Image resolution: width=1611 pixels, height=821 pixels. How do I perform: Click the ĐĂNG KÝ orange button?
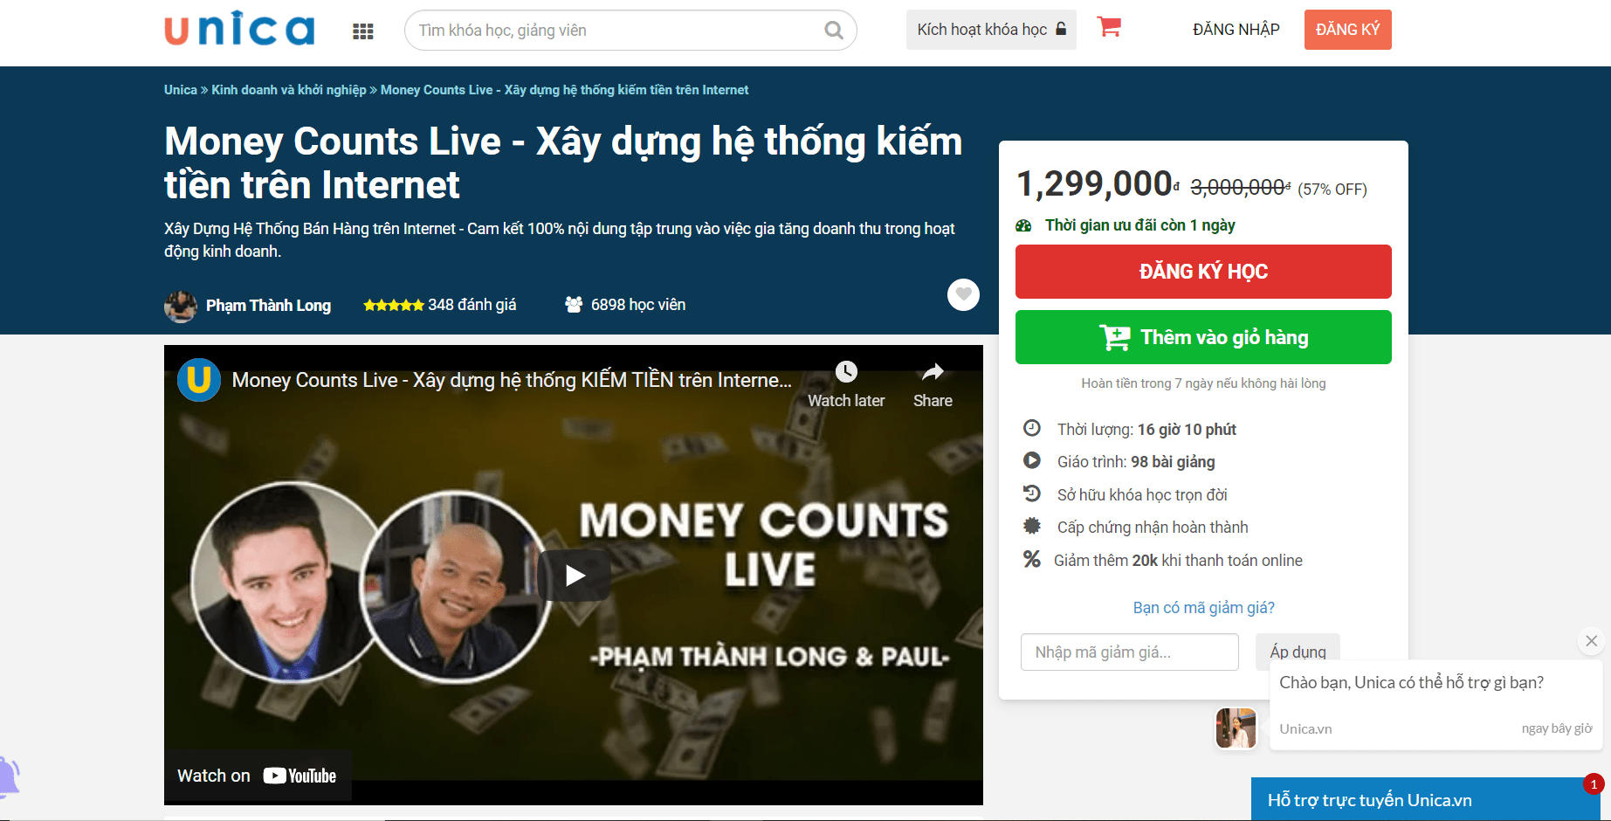coord(1347,30)
